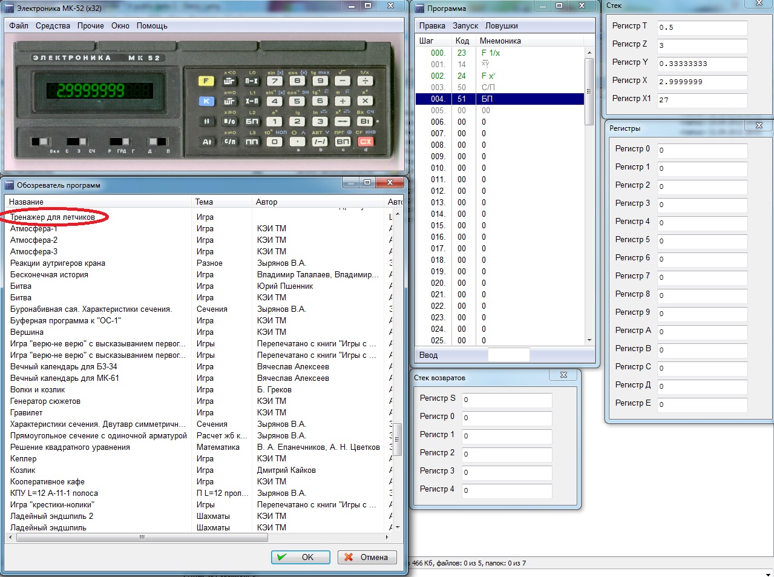Screen dimensions: 774x577
Task: Toggle the Д-П switch on calculator
Action: pyautogui.click(x=157, y=142)
